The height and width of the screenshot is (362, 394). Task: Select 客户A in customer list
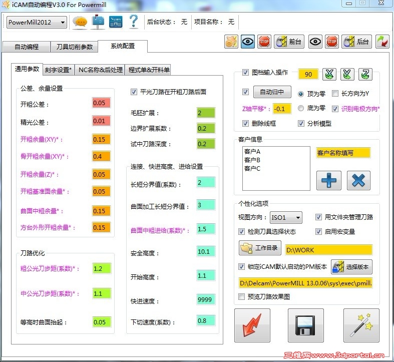click(252, 151)
